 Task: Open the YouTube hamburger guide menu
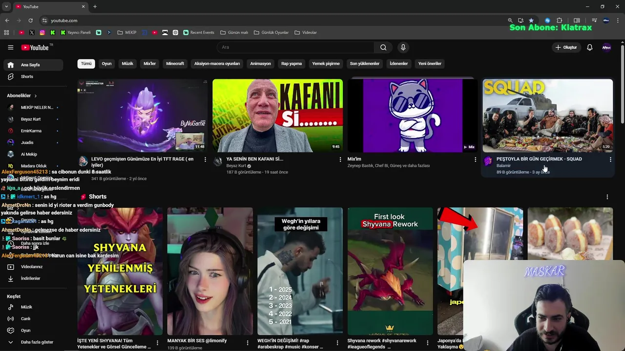10,47
